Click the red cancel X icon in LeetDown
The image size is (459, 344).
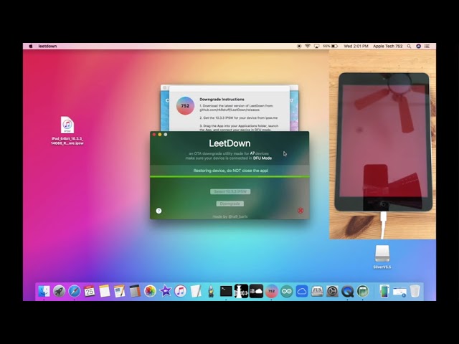(301, 210)
